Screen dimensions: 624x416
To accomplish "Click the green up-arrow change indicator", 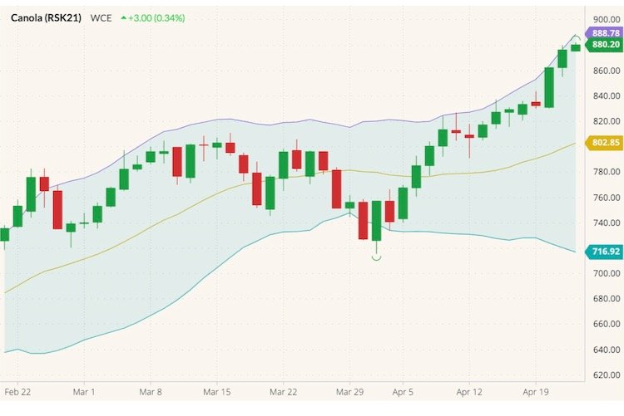I will pyautogui.click(x=124, y=17).
